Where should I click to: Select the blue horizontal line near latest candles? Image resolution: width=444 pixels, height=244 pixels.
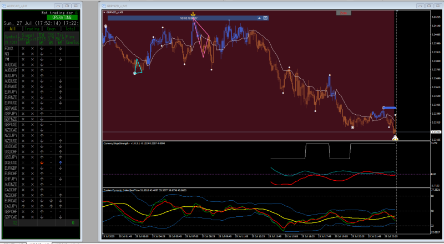pyautogui.click(x=390, y=108)
